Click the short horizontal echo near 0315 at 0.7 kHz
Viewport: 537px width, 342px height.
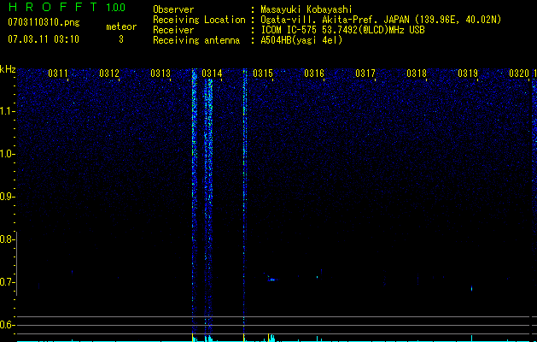coord(272,280)
